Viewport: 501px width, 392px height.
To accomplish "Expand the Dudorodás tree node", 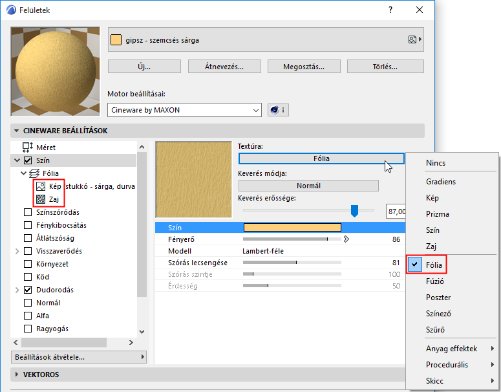I will tap(17, 290).
